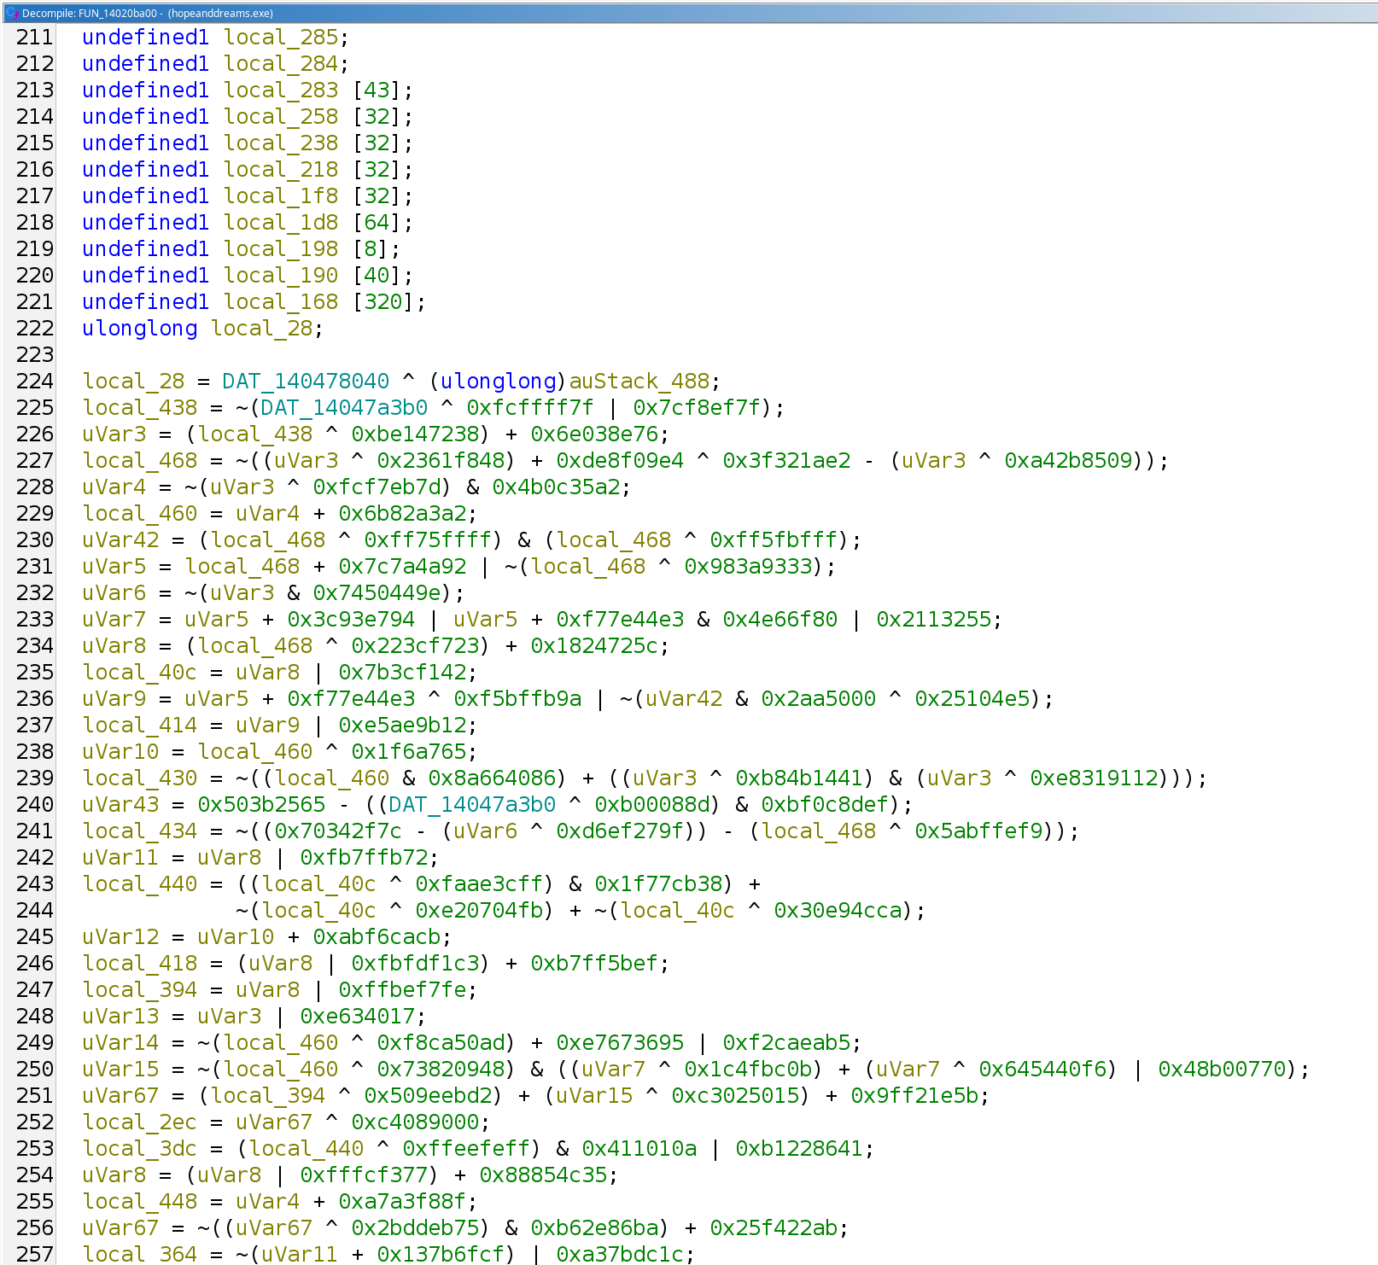Click the undefined1 type on line 211
Screen dimensions: 1378x1265
[144, 38]
